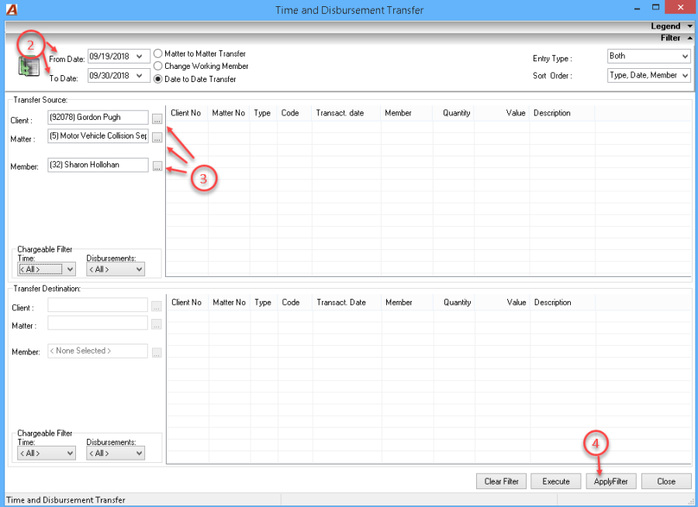The image size is (698, 507).
Task: Click the From Date value 09/19/2018
Action: [x=109, y=57]
